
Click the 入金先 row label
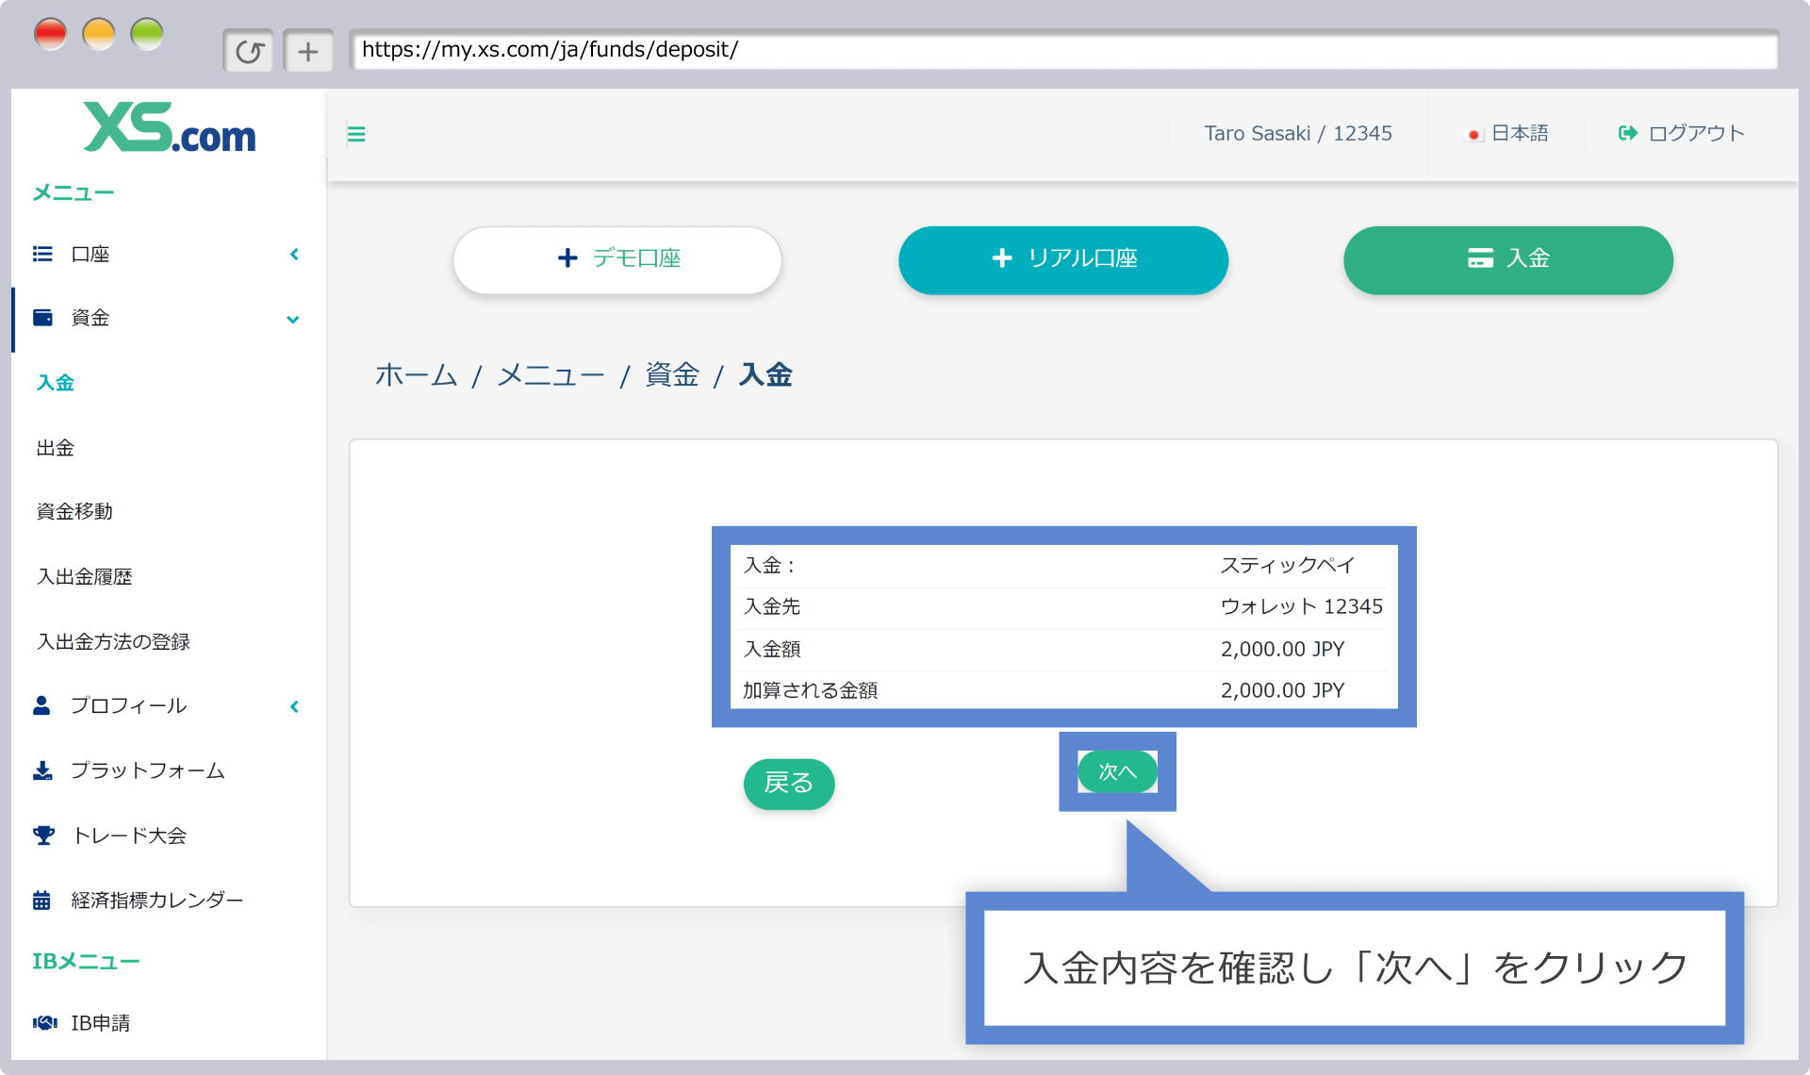coord(772,606)
